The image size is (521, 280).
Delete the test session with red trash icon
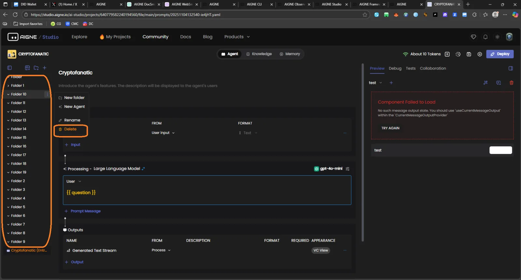tap(512, 83)
